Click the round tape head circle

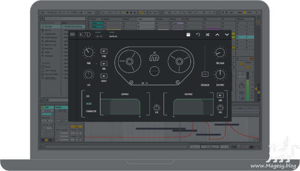[155, 71]
